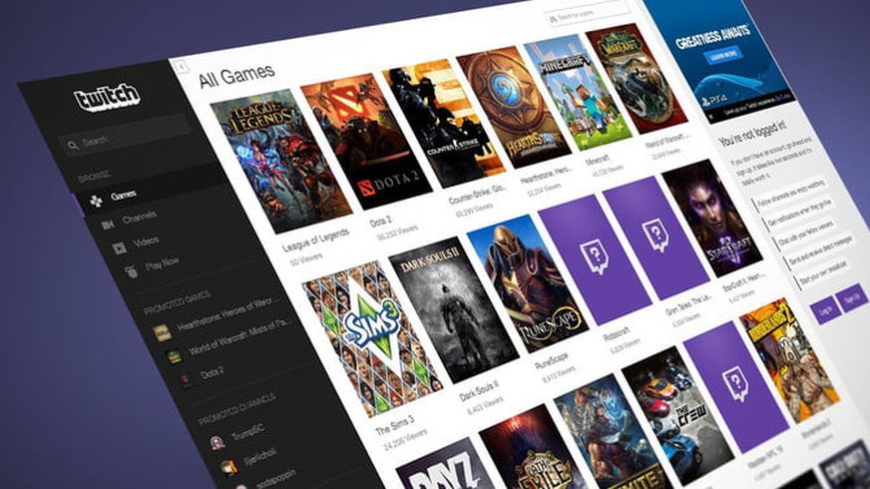This screenshot has height=489, width=870.
Task: Click the Games controller icon
Action: [97, 201]
